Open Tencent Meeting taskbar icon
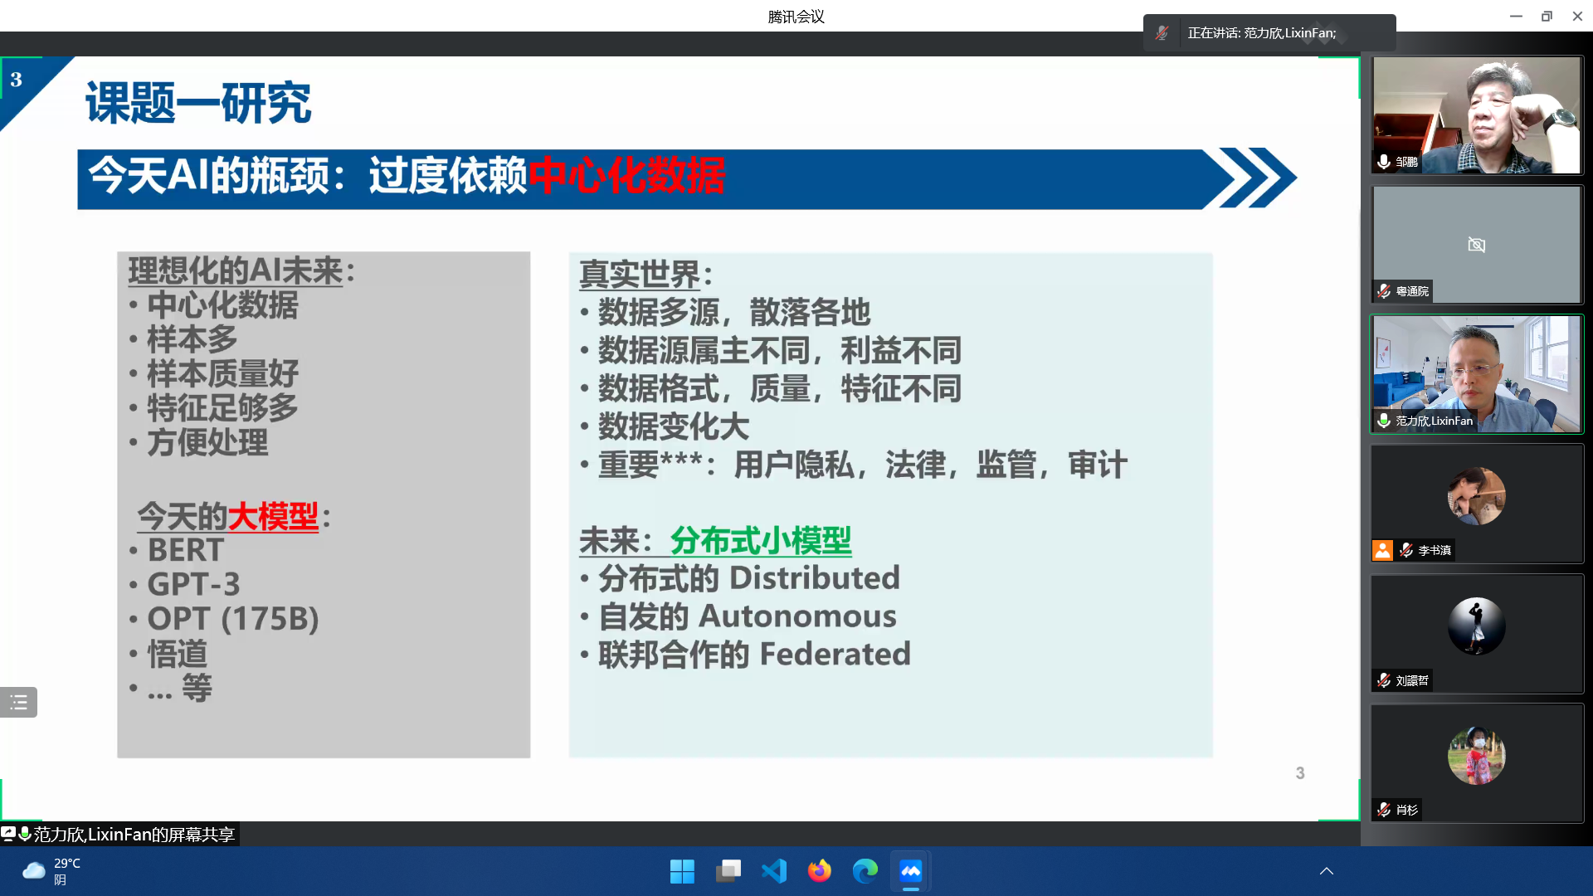This screenshot has width=1593, height=896. point(910,871)
